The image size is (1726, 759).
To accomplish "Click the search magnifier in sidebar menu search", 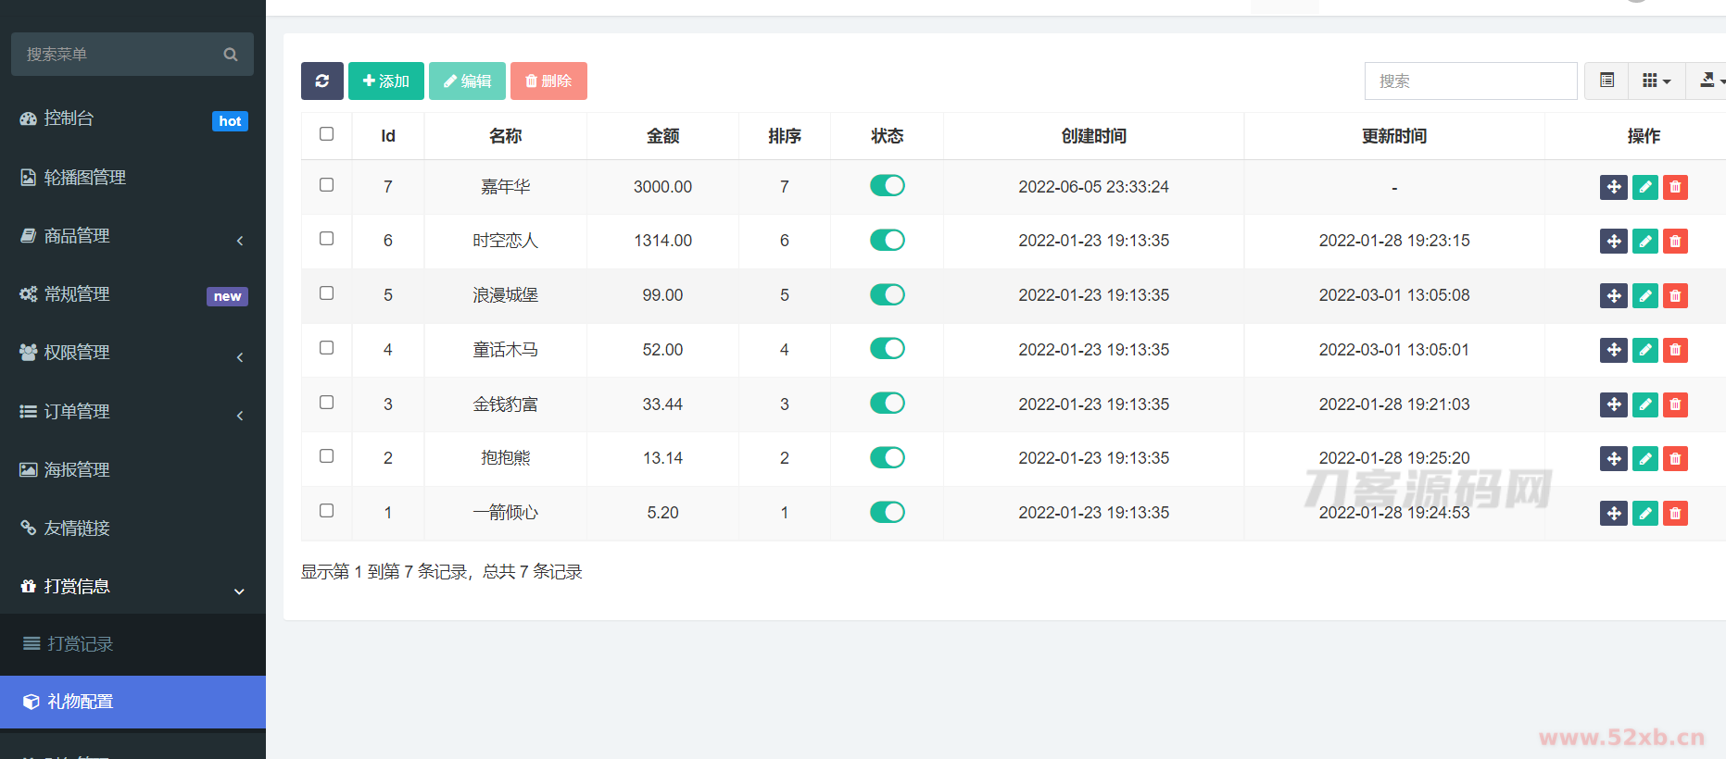I will click(231, 55).
